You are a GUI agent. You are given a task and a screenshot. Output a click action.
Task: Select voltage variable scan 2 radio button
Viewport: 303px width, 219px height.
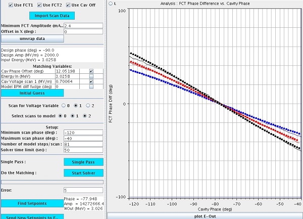coord(87,106)
